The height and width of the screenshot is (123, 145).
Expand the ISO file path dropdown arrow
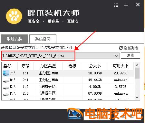[x=117, y=56]
